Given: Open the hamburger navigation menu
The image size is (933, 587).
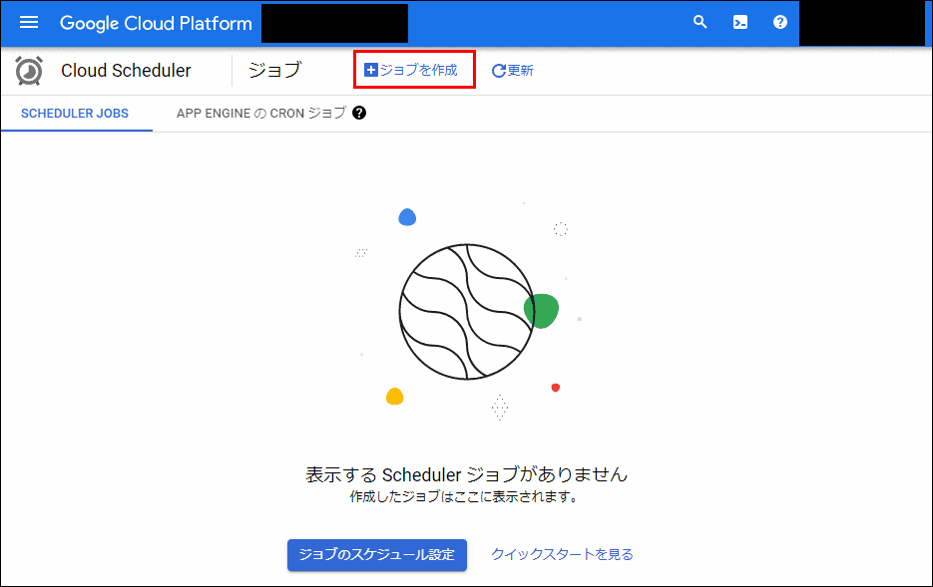Looking at the screenshot, I should (29, 23).
